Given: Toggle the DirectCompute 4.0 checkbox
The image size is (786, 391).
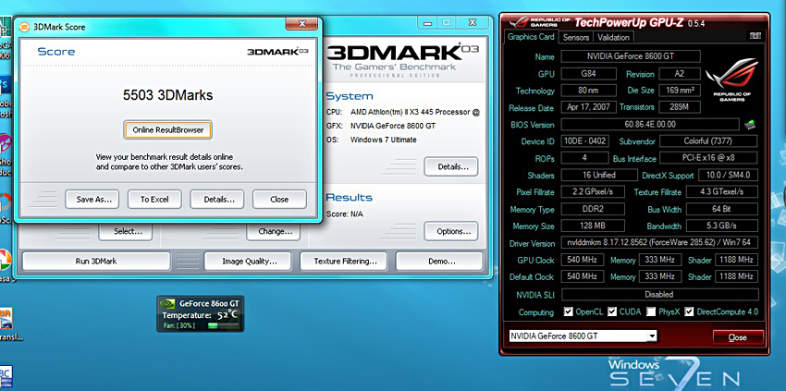Looking at the screenshot, I should (689, 312).
